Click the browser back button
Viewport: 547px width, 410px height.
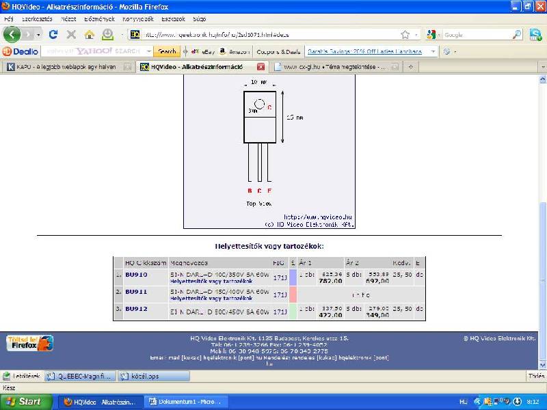(x=12, y=34)
